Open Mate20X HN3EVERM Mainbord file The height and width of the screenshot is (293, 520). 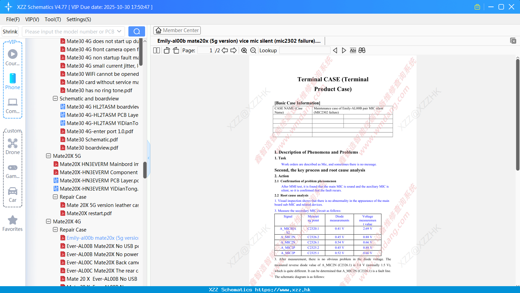[96, 164]
